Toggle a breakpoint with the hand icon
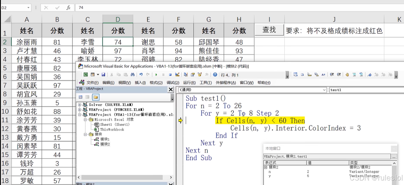404x185 pixels. 347,75
